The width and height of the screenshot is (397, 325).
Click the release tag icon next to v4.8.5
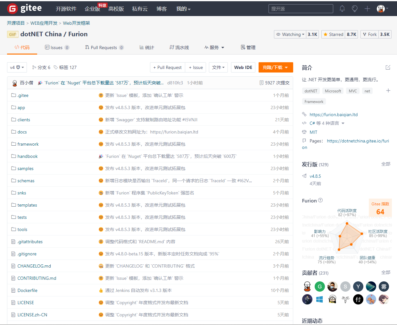(304, 176)
